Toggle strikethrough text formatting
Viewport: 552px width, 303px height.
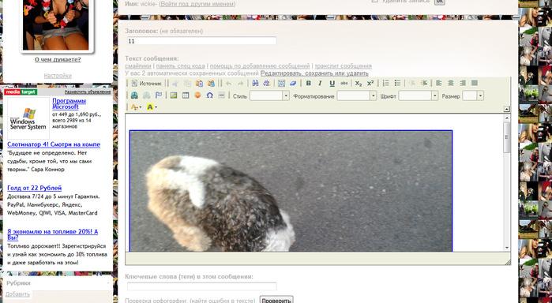pos(344,84)
